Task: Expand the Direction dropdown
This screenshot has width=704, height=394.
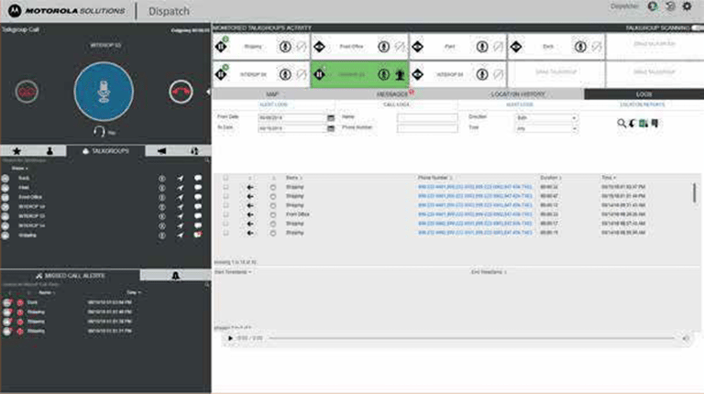Action: [546, 117]
